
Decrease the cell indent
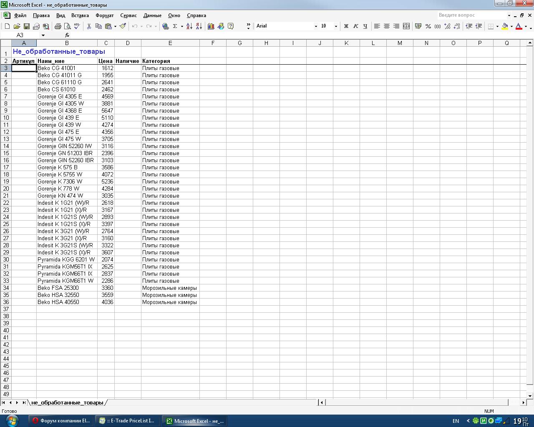[469, 26]
